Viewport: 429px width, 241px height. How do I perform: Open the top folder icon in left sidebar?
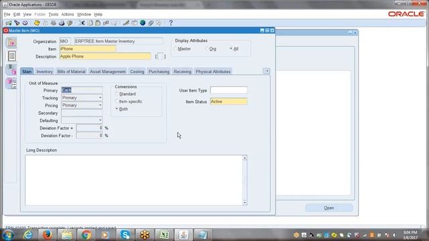pos(11,42)
